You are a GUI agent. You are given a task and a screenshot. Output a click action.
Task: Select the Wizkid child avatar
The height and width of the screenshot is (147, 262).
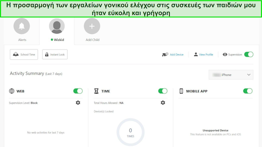[x=57, y=26]
